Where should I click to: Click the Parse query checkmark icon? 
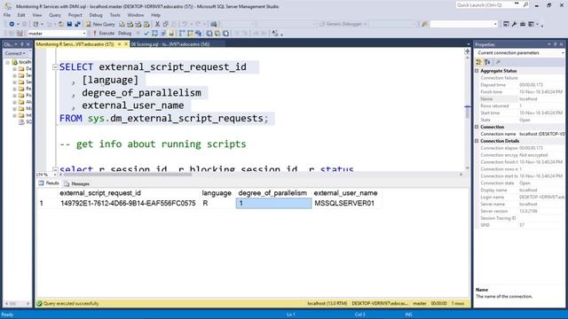point(146,34)
